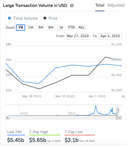Set zoom range to 1m
Screen dimensions: 127x146
coord(31,28)
